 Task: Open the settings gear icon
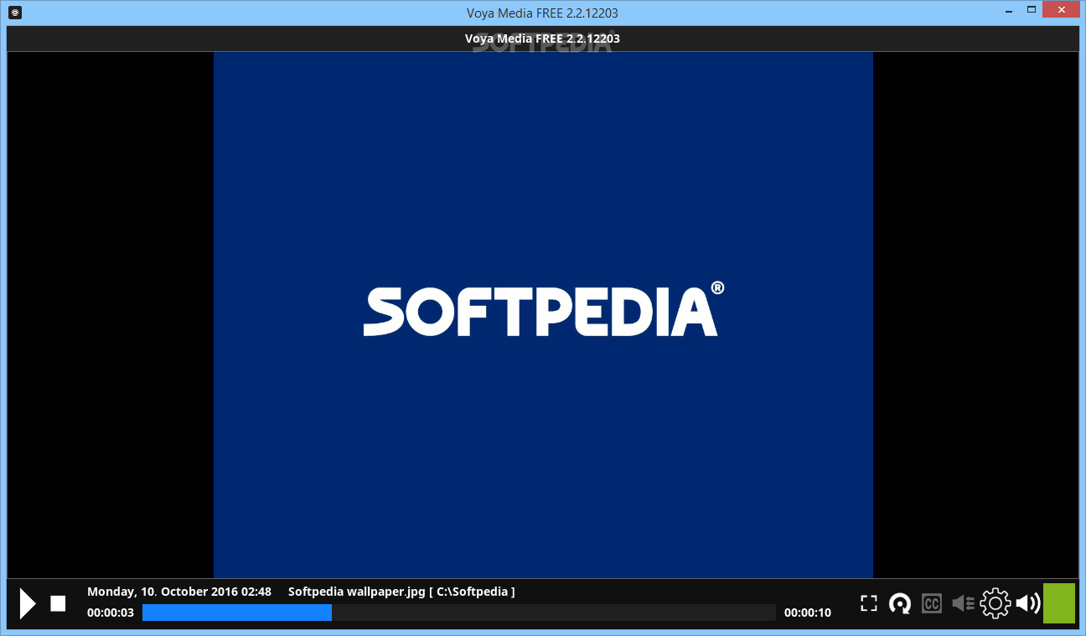[995, 603]
